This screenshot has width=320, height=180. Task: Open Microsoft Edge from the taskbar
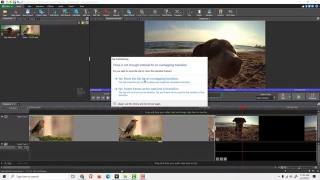108,176
